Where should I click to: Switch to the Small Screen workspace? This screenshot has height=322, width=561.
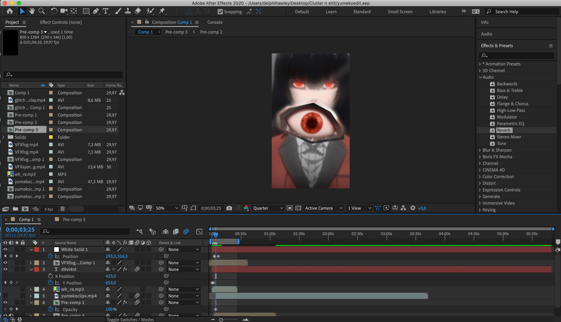[400, 12]
